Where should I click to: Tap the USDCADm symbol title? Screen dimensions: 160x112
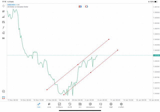11,5
